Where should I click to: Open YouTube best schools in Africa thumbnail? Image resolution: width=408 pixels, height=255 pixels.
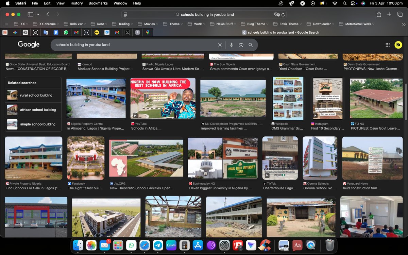pyautogui.click(x=163, y=98)
